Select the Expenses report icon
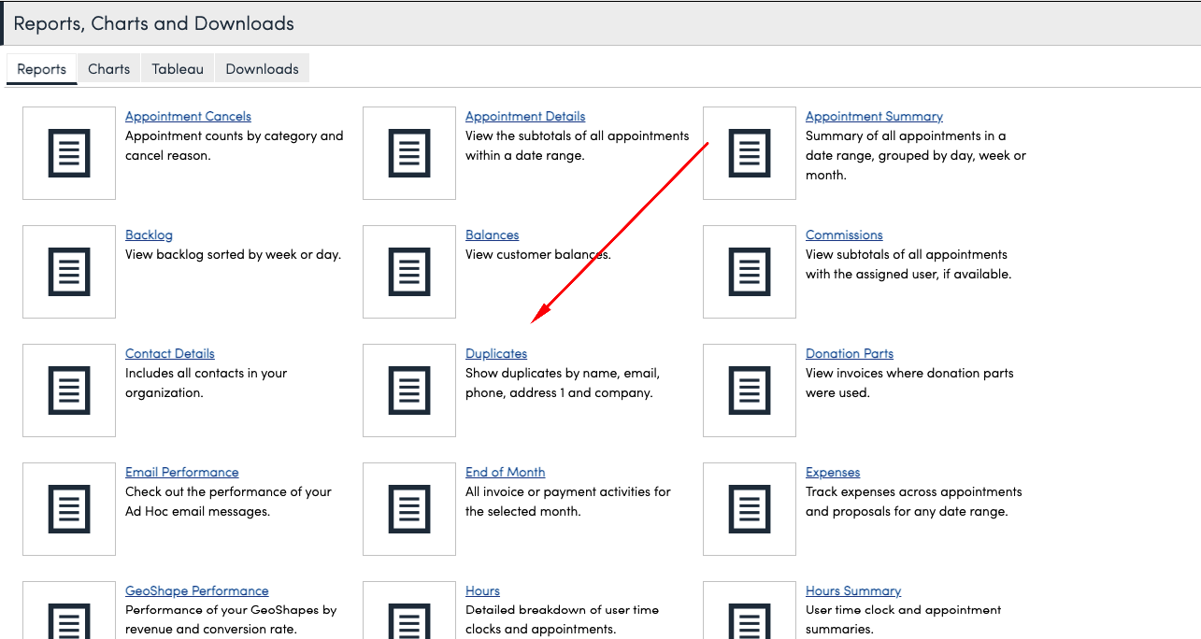The image size is (1201, 639). pyautogui.click(x=750, y=509)
